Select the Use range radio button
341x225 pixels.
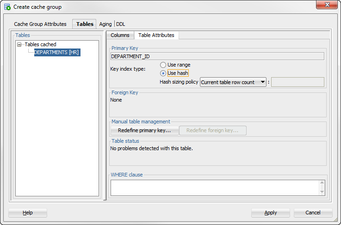coord(163,65)
